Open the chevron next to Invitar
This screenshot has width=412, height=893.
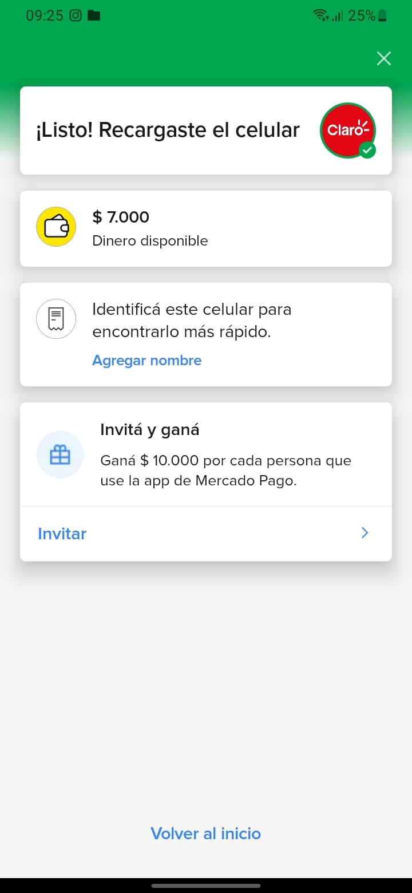[365, 533]
